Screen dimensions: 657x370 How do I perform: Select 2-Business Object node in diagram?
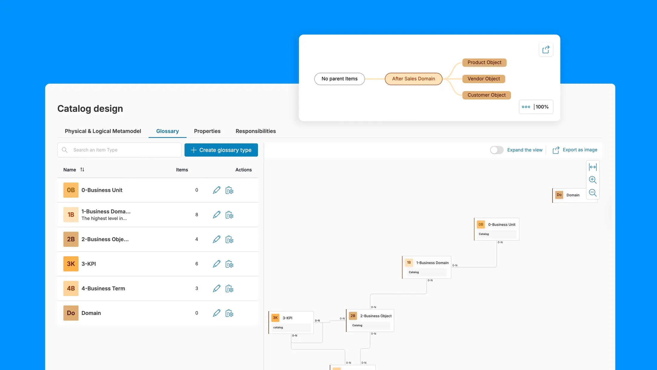(x=370, y=320)
